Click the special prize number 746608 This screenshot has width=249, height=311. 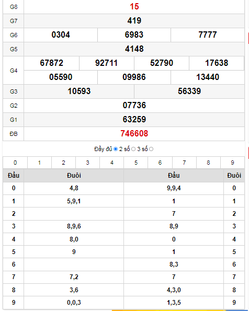click(x=134, y=133)
